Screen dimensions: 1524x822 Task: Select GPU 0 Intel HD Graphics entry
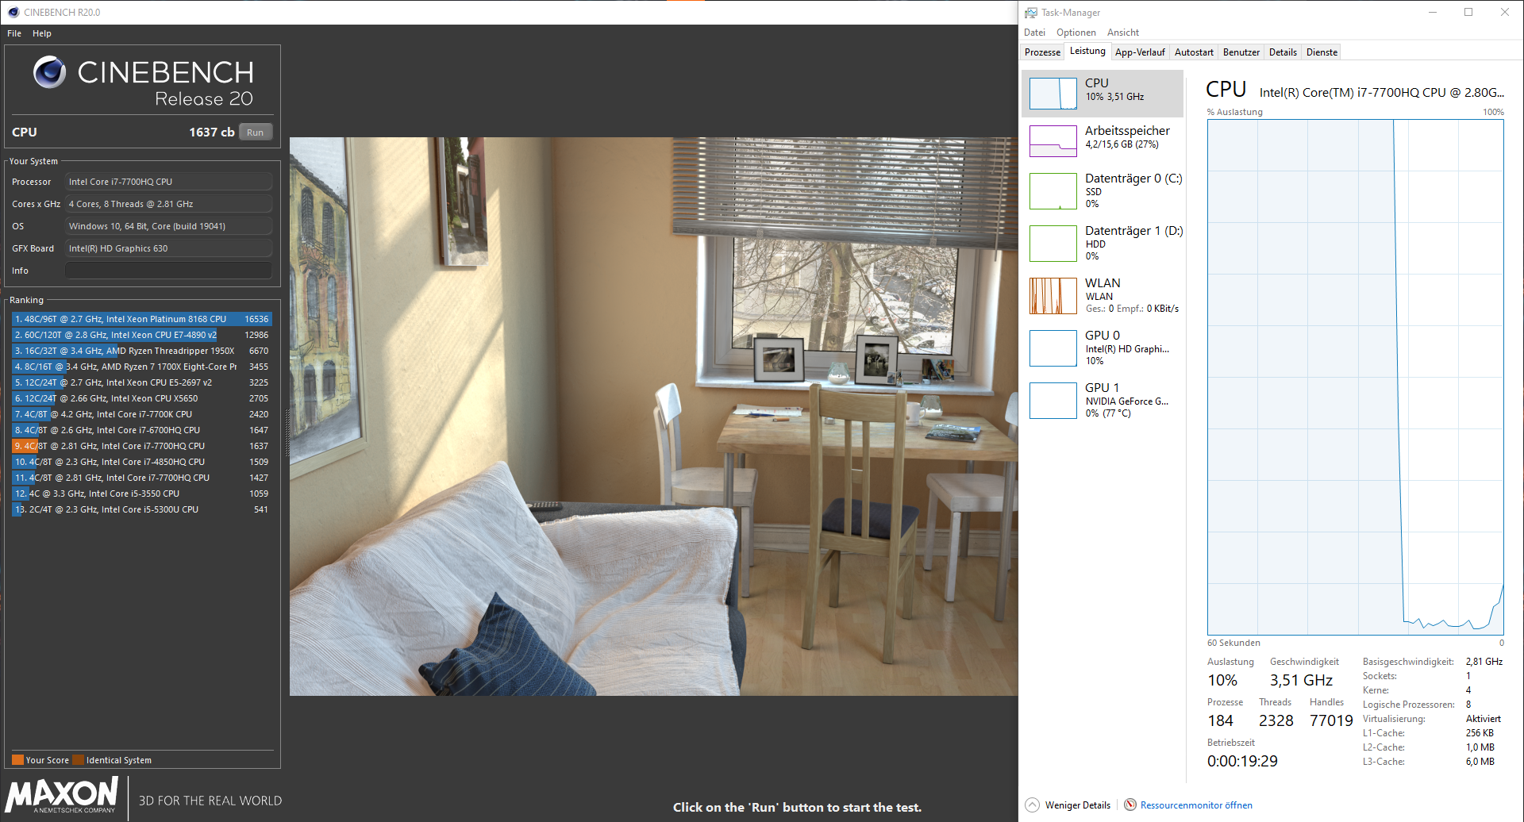[1103, 348]
